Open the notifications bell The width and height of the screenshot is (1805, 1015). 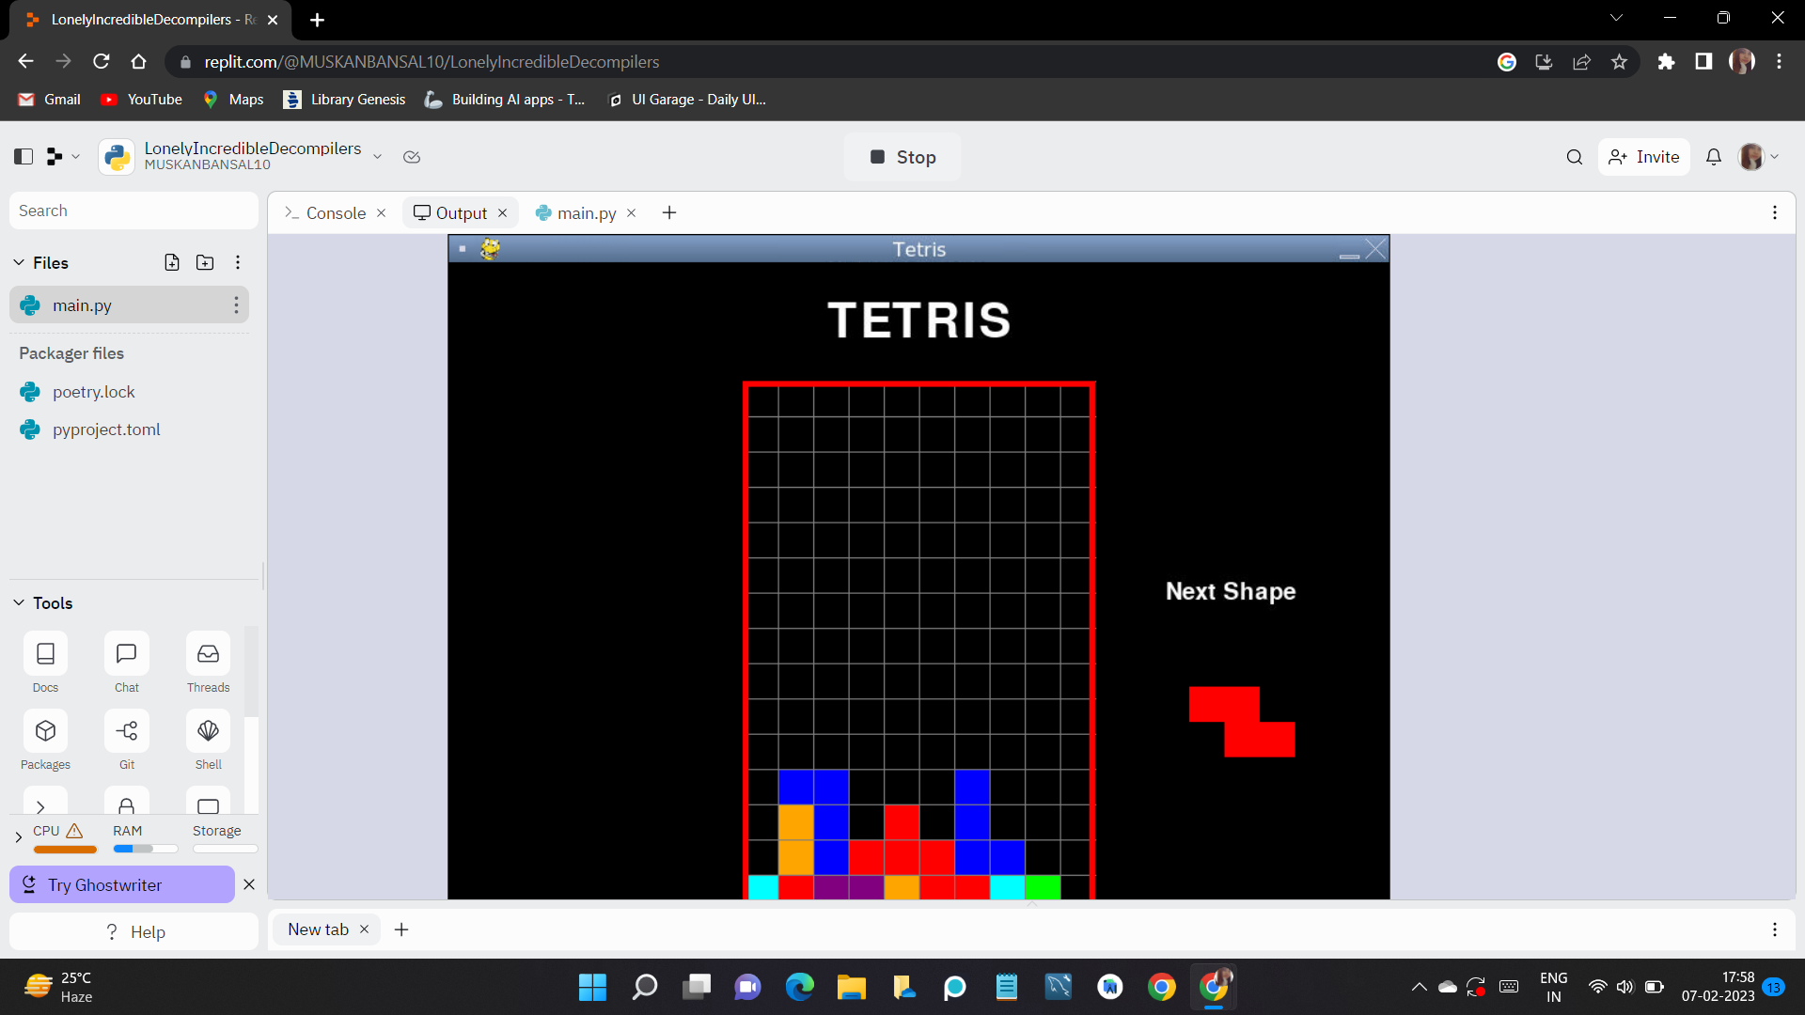coord(1714,157)
